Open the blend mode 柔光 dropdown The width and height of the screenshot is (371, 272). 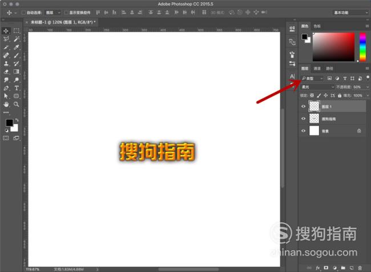click(x=318, y=87)
